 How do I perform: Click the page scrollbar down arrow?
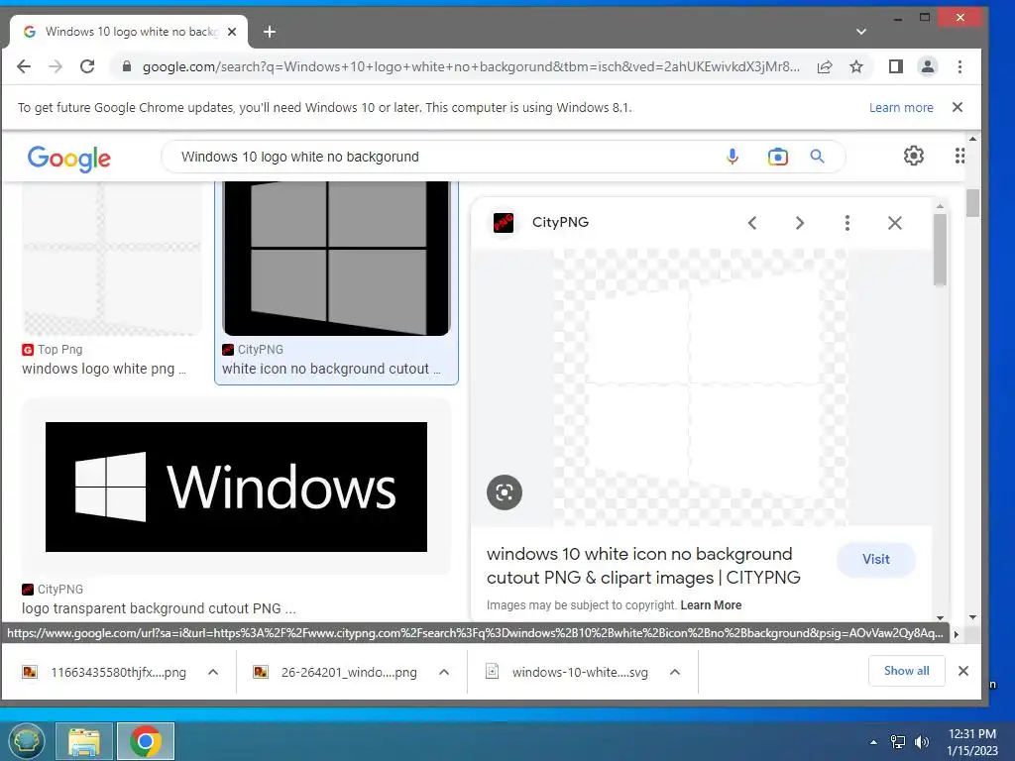tap(972, 617)
